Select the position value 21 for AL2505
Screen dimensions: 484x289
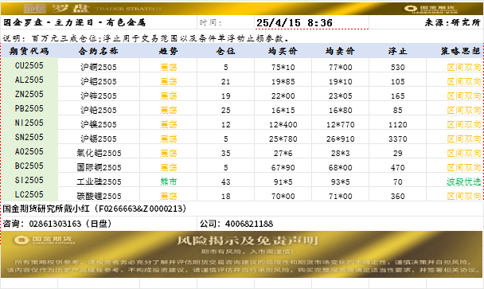point(225,81)
